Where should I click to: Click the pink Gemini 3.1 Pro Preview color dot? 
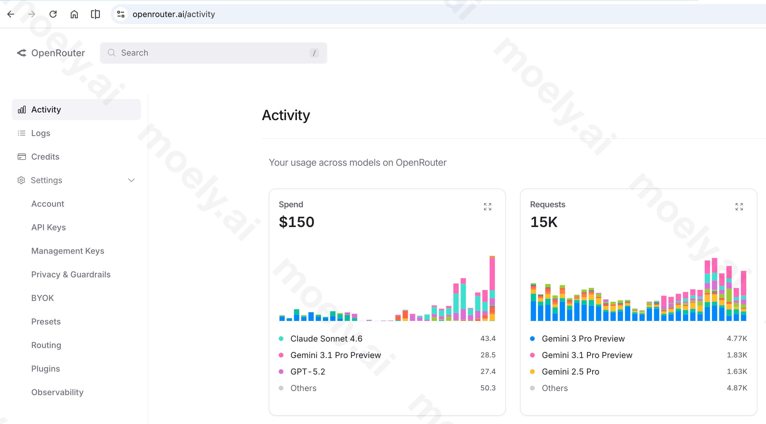[281, 355]
